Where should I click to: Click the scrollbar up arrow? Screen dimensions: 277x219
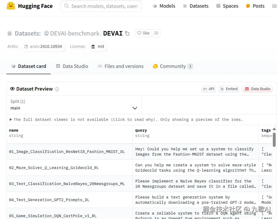pos(274,129)
